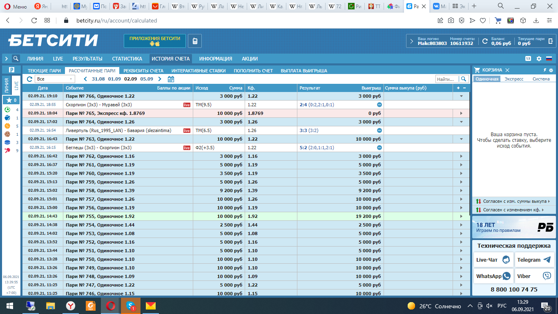The height and width of the screenshot is (314, 558).
Task: Select the table tennis icon in sidebar
Action: pyautogui.click(x=7, y=150)
